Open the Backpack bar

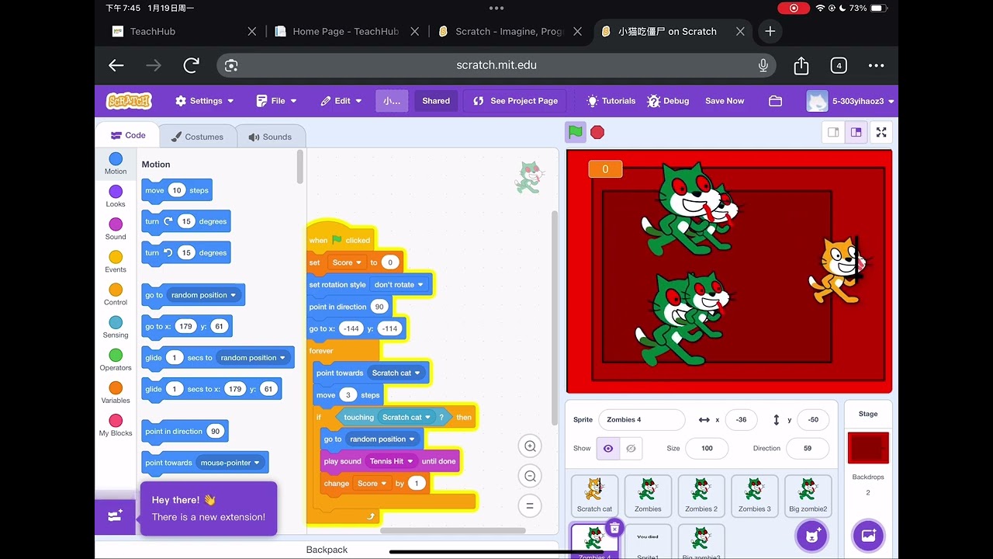point(327,549)
